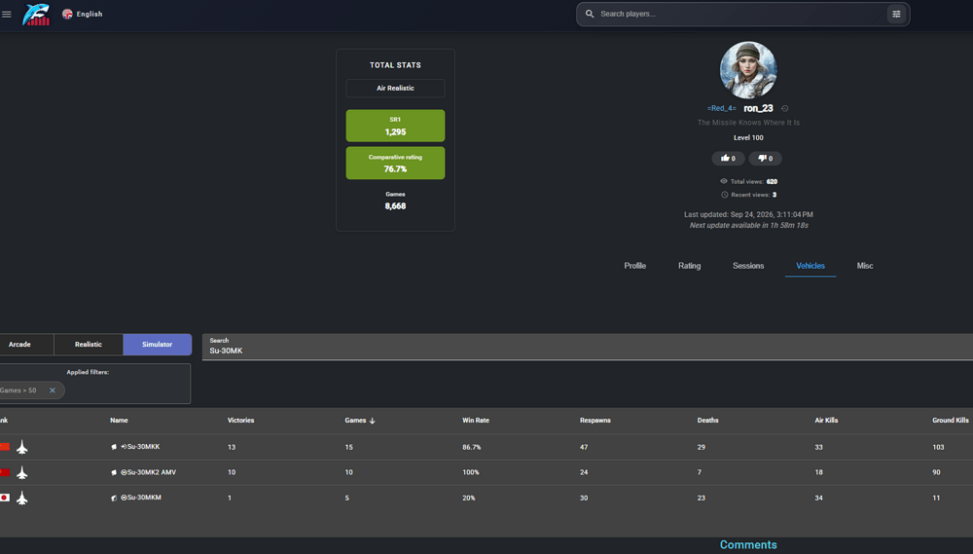Click the Games descending sort arrow
973x554 pixels.
(373, 421)
